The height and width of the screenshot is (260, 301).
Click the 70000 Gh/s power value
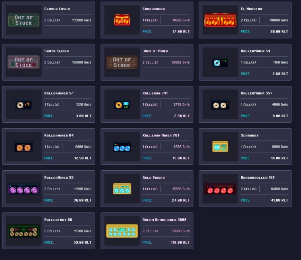point(181,231)
